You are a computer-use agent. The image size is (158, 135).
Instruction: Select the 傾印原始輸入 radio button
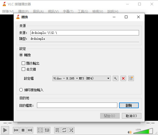(21, 90)
